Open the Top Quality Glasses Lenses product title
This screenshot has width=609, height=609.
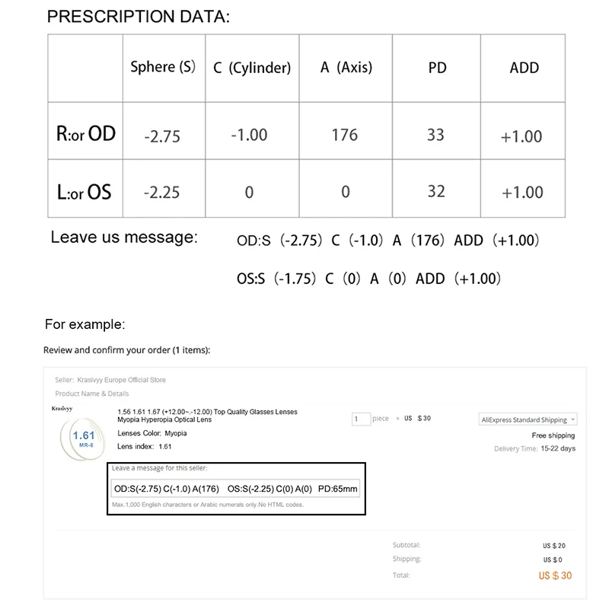(207, 416)
